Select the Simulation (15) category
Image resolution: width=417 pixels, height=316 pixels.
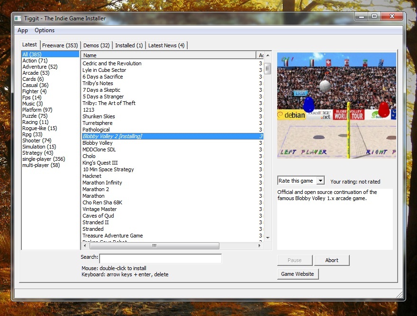(50, 147)
